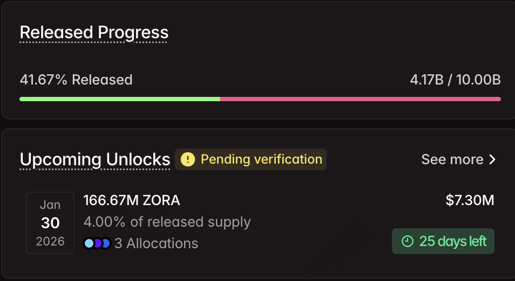Click pink unreleased portion of progress bar
Viewport: 515px width, 281px height.
(x=360, y=99)
